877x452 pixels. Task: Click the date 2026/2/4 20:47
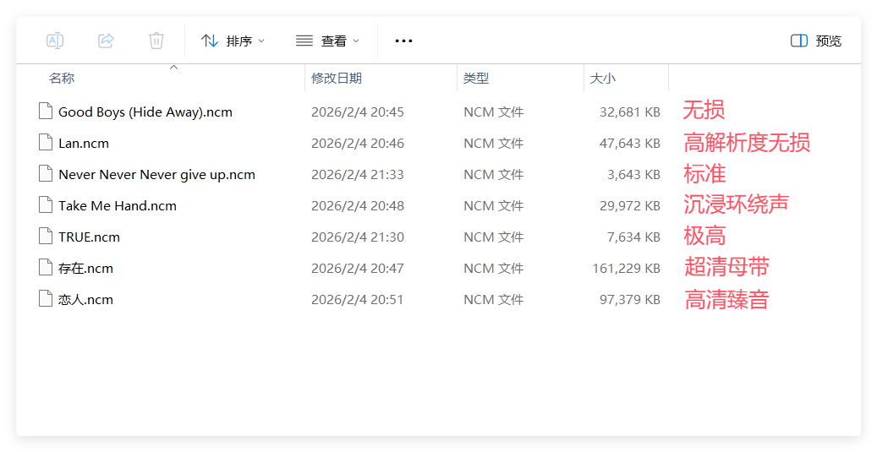358,268
